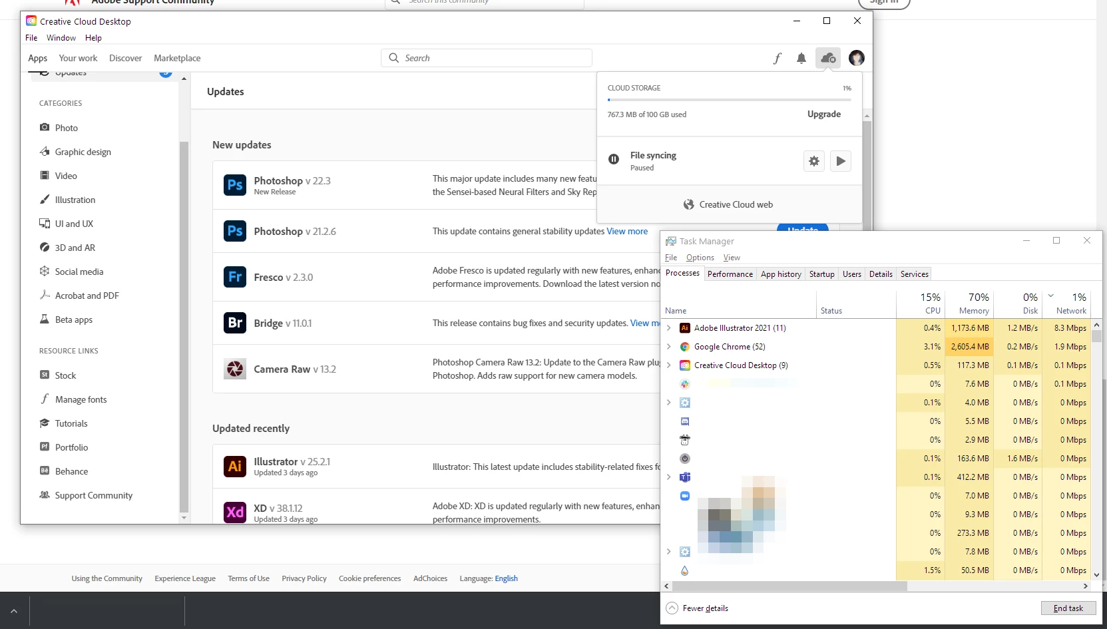Open the Portfolio resource link
The image size is (1107, 629).
63,447
